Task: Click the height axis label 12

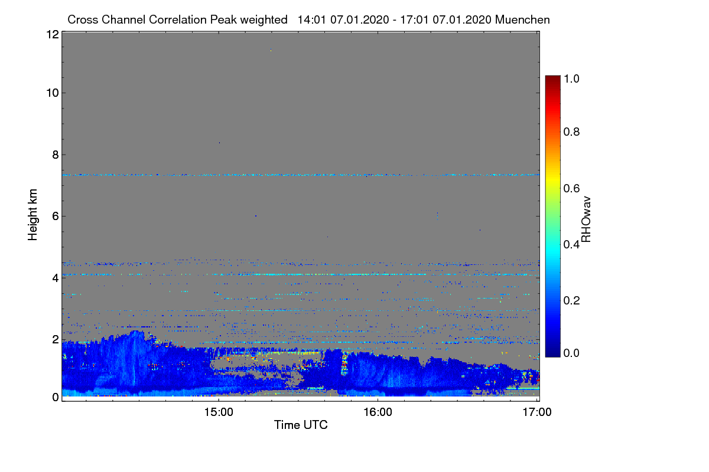Action: coord(52,34)
